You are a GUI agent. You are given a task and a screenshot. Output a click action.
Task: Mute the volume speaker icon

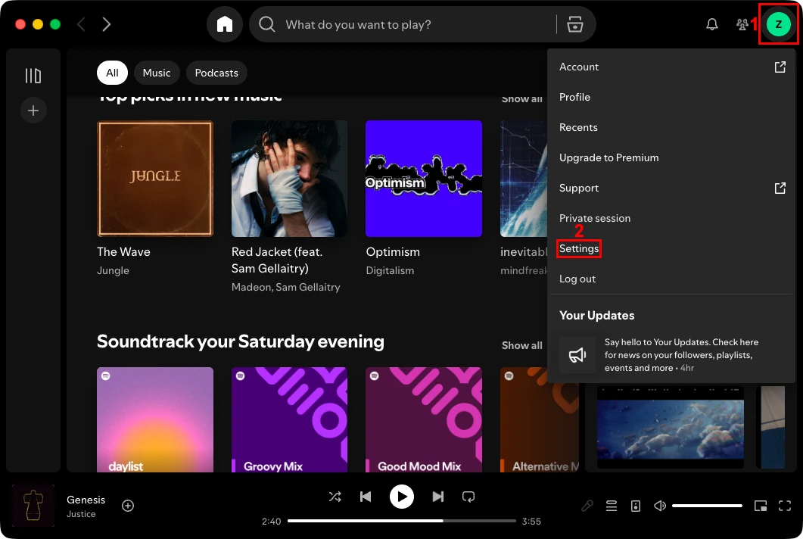coord(660,506)
